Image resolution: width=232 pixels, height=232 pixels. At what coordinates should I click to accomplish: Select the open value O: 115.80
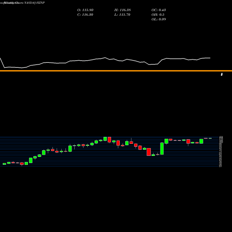[85, 10]
